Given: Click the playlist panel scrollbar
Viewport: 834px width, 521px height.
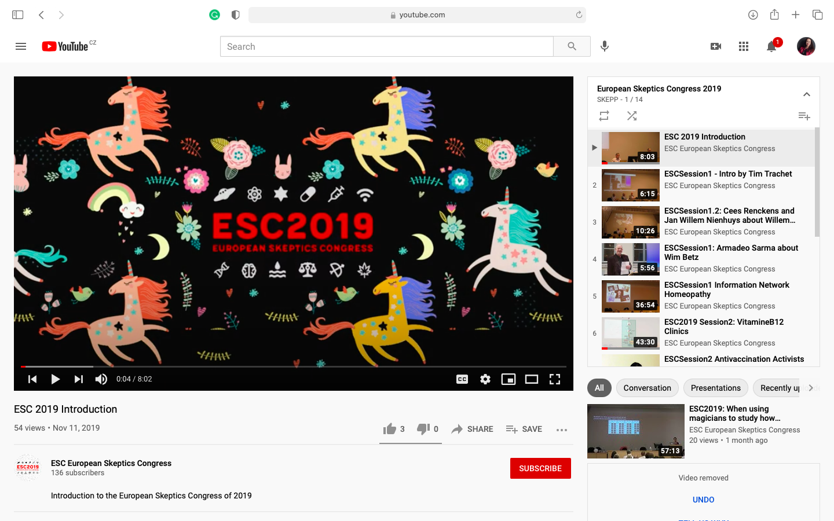Looking at the screenshot, I should coord(817,182).
